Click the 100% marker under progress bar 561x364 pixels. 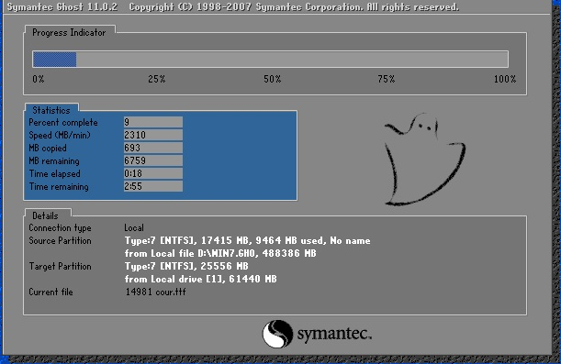coord(505,79)
